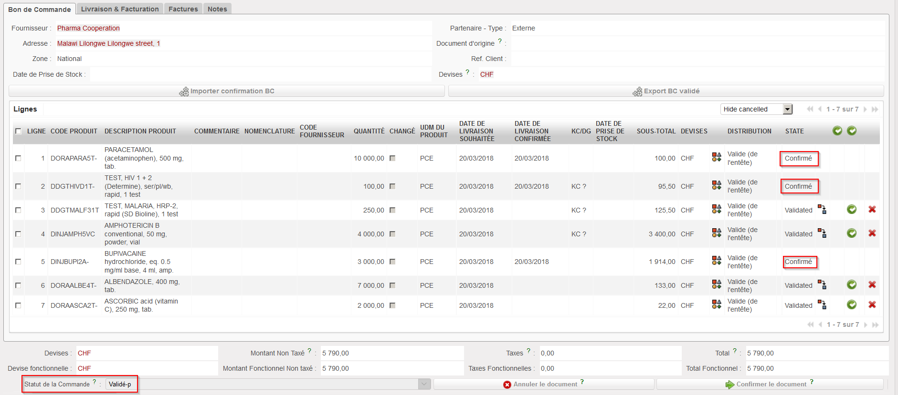Click green confirm check on line 3
This screenshot has width=898, height=395.
pyautogui.click(x=851, y=210)
